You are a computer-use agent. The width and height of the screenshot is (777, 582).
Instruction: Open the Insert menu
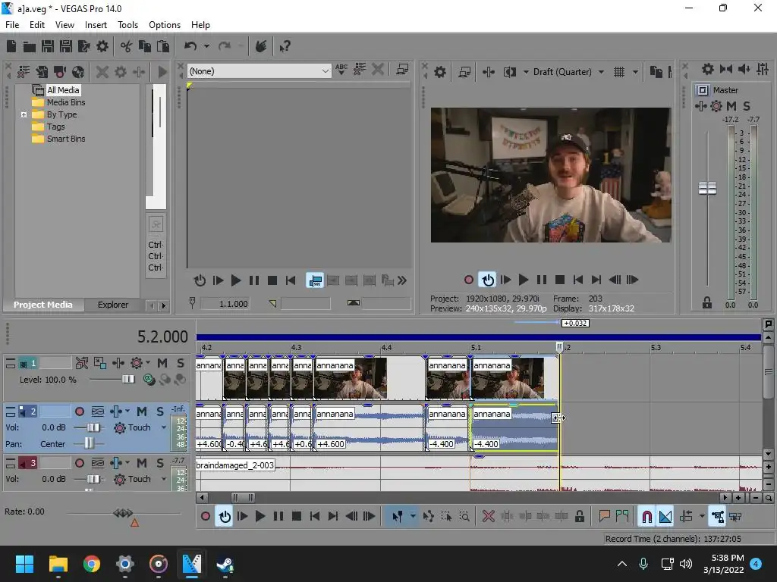(x=96, y=25)
